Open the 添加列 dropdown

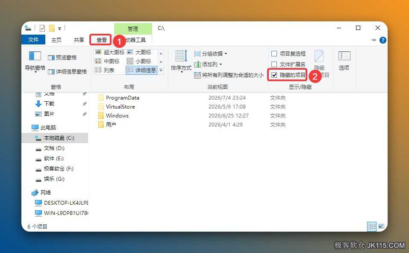coord(208,64)
